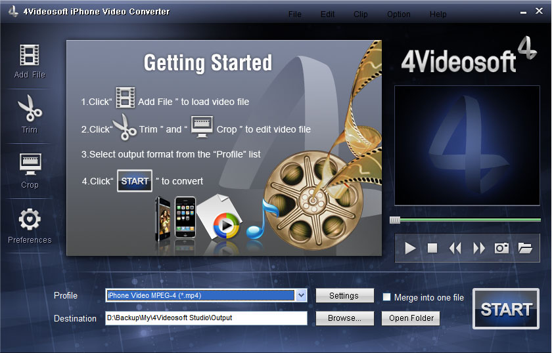Click the monitor Crop icon in step 2
The height and width of the screenshot is (353, 552).
(x=202, y=127)
